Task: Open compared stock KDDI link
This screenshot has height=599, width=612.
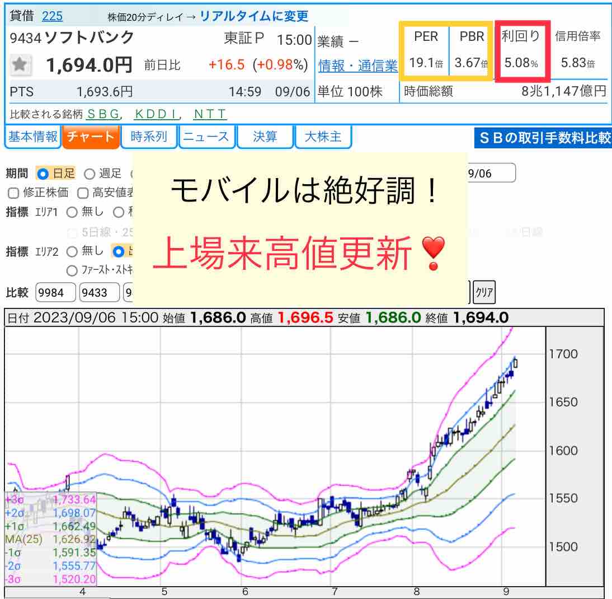Action: [x=157, y=114]
